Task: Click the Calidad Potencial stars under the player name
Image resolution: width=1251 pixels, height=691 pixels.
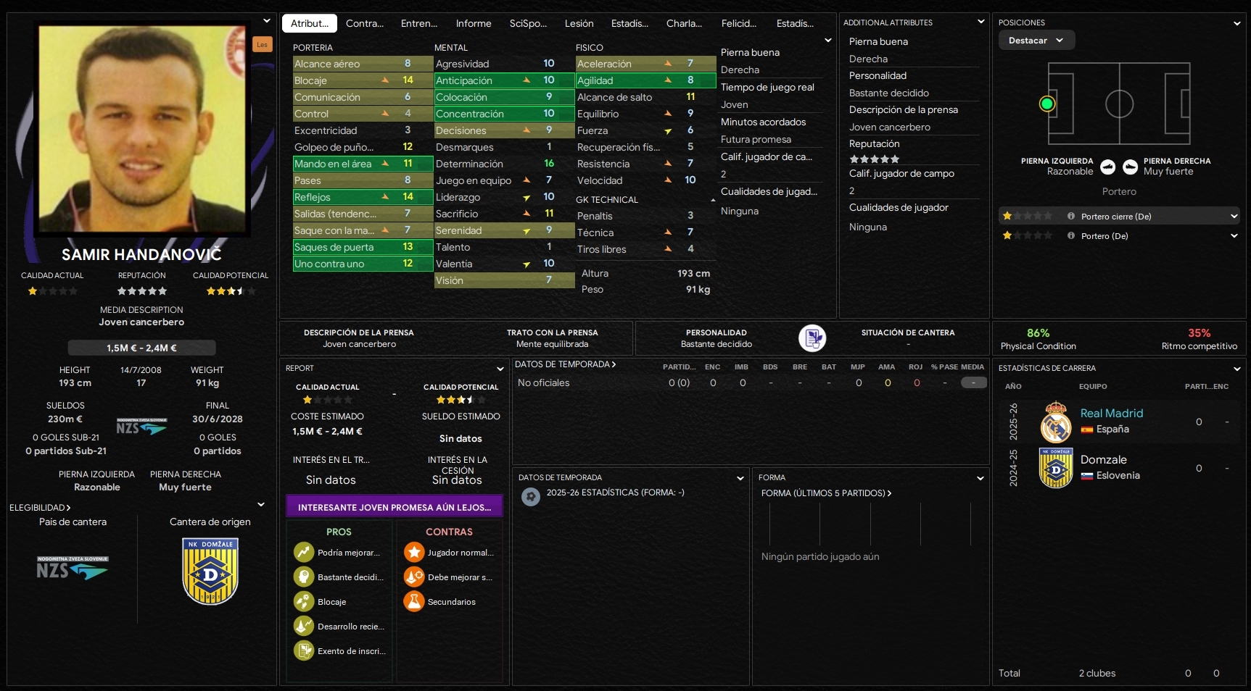Action: coord(231,291)
